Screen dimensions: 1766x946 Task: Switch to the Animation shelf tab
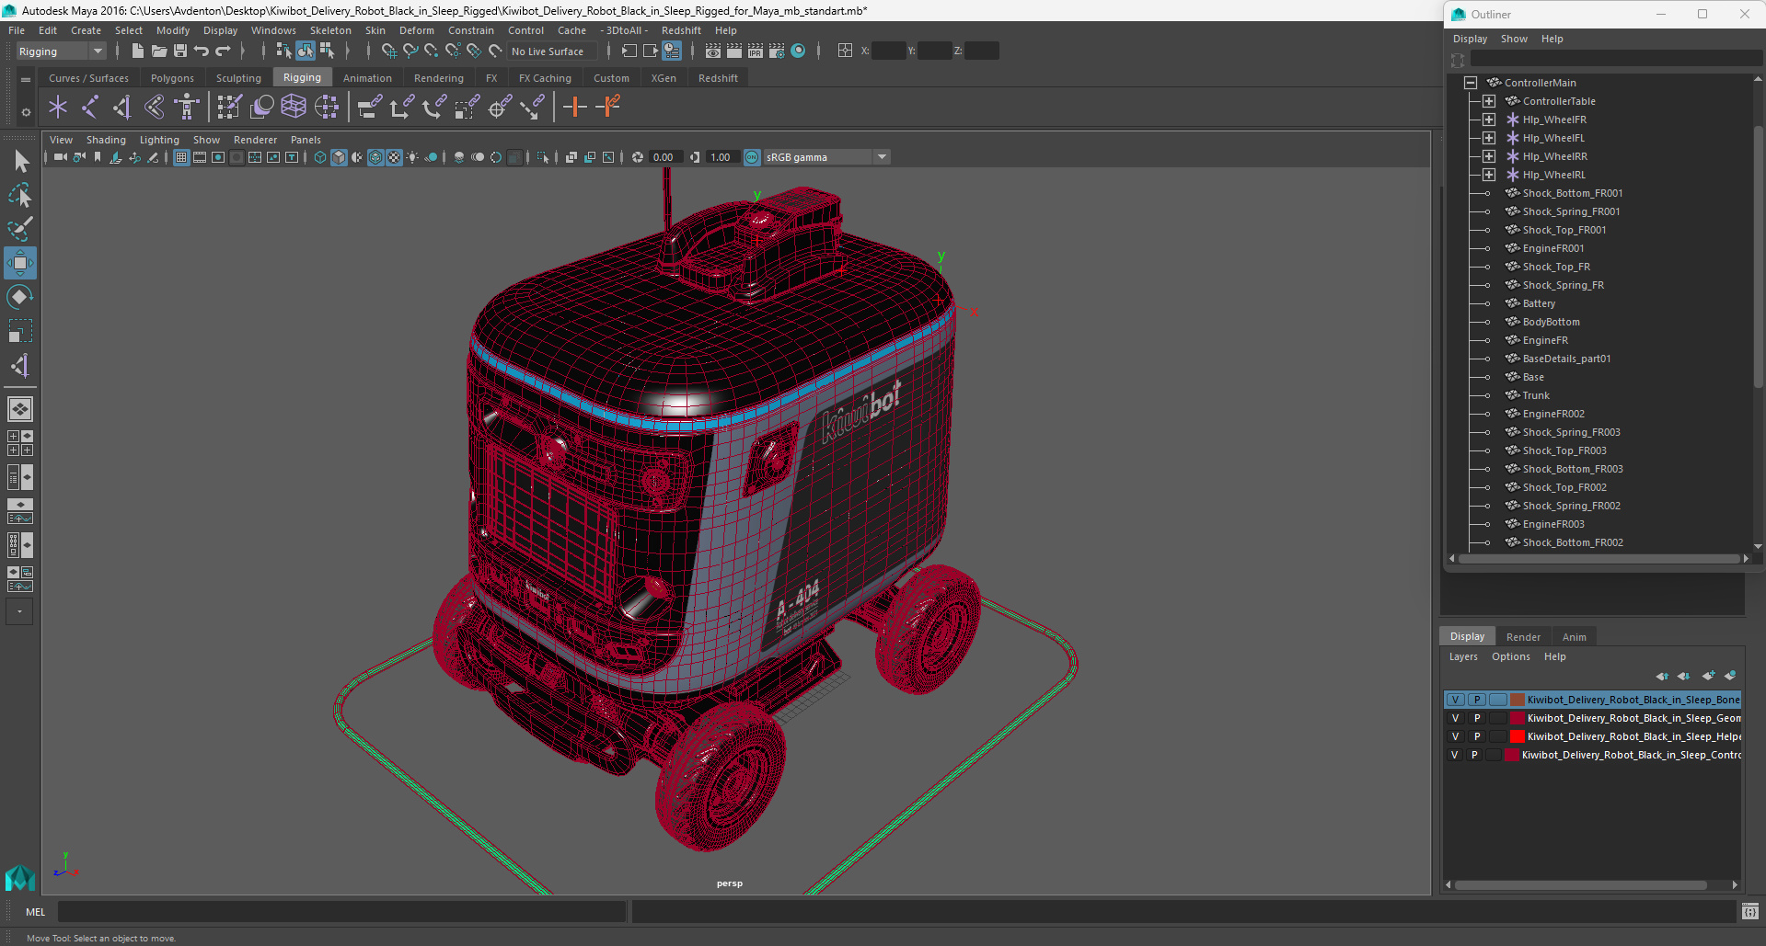pyautogui.click(x=367, y=78)
